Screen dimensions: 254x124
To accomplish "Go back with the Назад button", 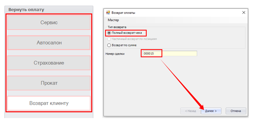I will click(190, 111).
